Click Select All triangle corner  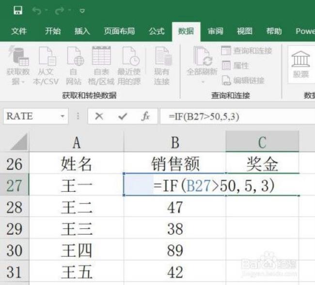click(x=19, y=142)
